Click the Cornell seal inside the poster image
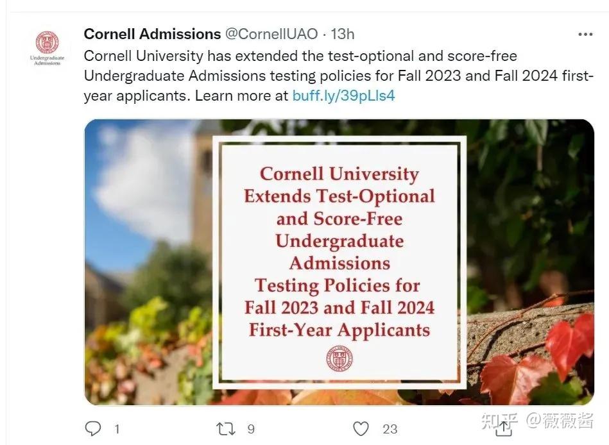Screen dimensions: 609x445 pos(339,359)
